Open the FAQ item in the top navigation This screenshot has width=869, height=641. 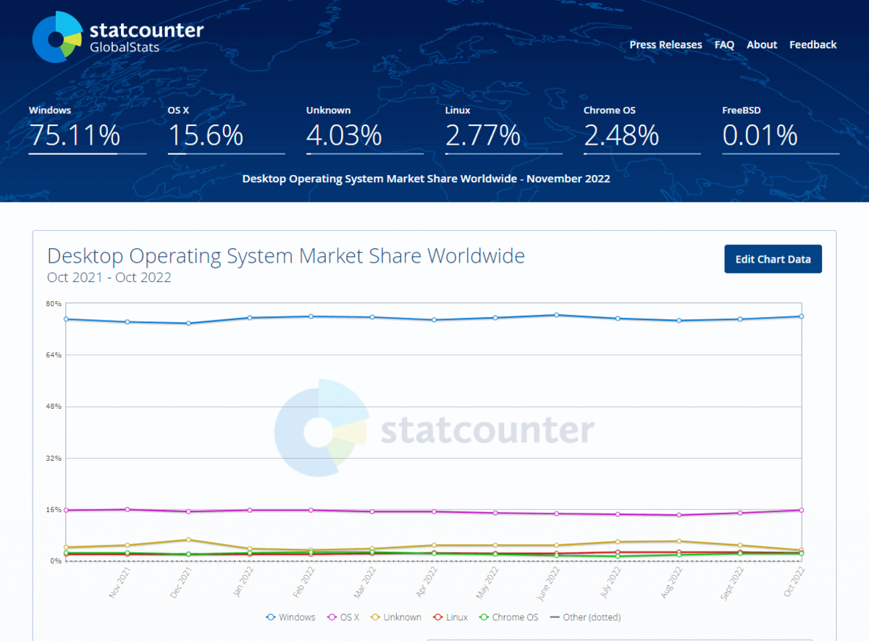coord(724,44)
